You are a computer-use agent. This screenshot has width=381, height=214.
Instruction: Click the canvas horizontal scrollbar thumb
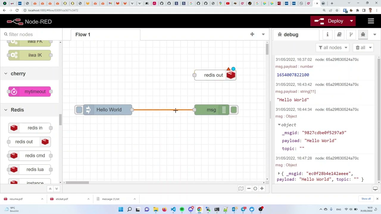click(77, 182)
